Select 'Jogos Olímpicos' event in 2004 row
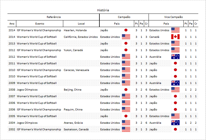The image size is (206, 140). [27, 123]
